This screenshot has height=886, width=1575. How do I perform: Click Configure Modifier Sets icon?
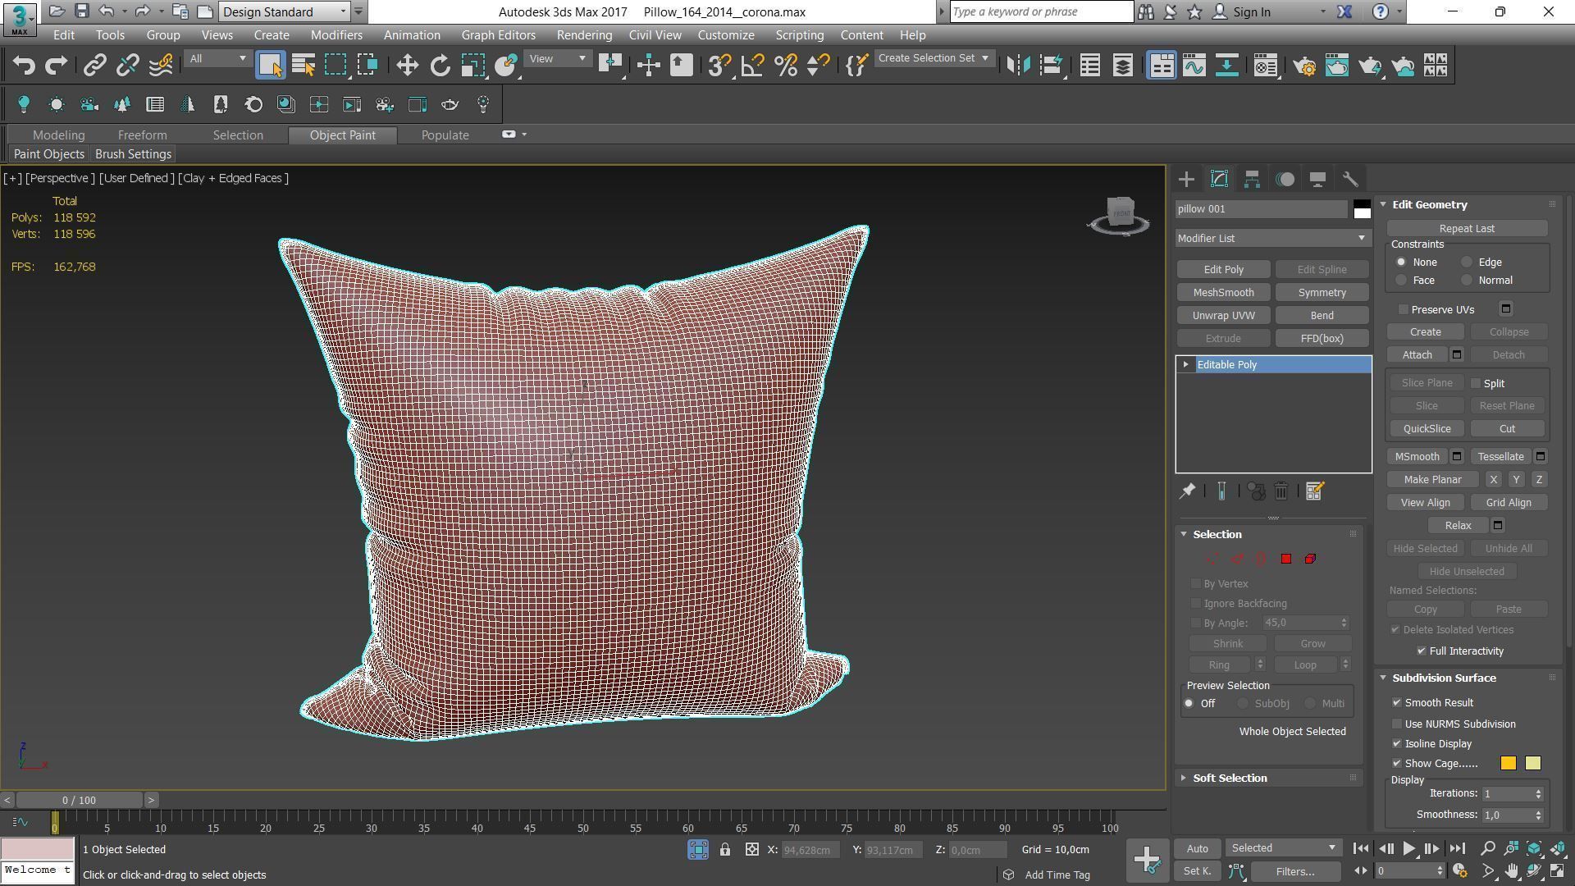1314,491
